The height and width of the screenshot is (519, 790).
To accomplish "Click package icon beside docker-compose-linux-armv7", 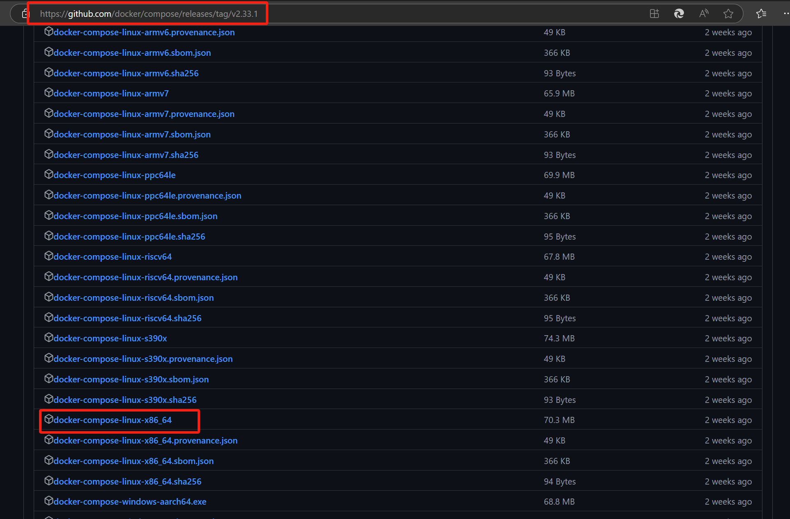I will click(x=48, y=93).
